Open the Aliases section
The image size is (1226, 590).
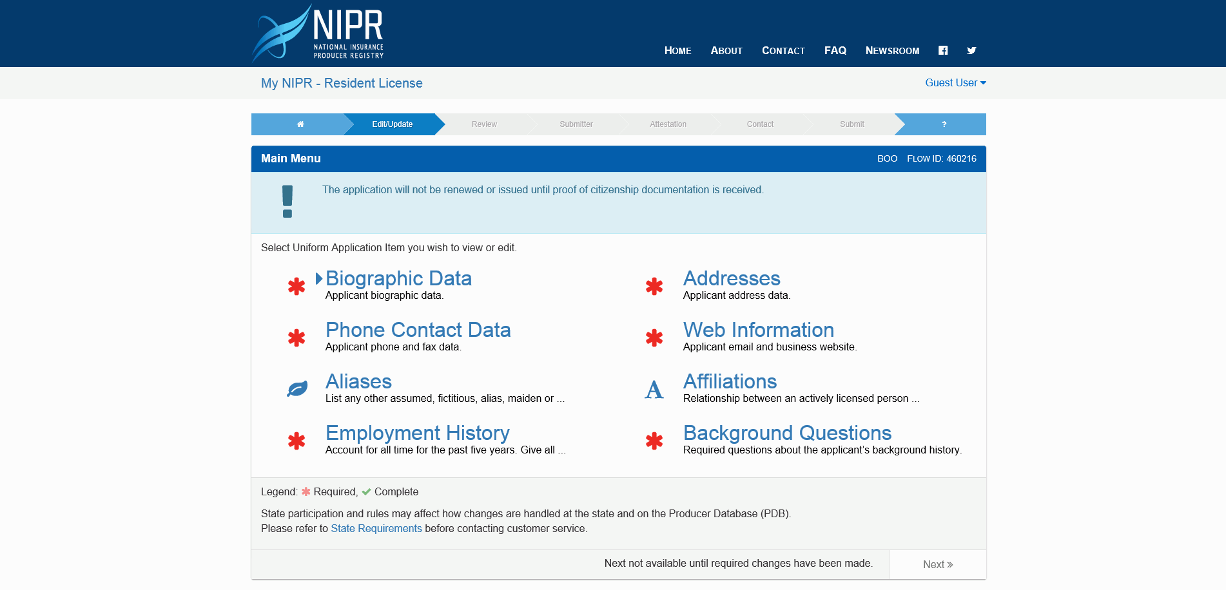click(358, 381)
